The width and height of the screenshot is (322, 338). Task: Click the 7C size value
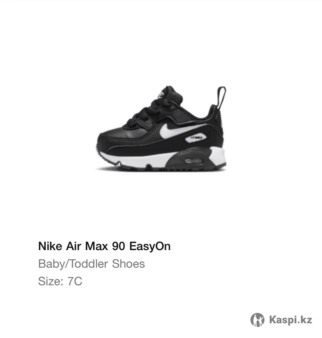pyautogui.click(x=75, y=281)
